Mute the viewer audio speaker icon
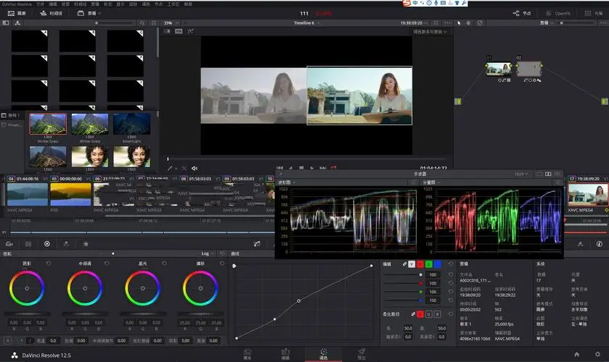 pos(194,168)
